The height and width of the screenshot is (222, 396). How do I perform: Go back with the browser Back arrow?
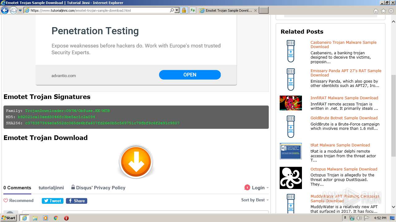pos(5,10)
